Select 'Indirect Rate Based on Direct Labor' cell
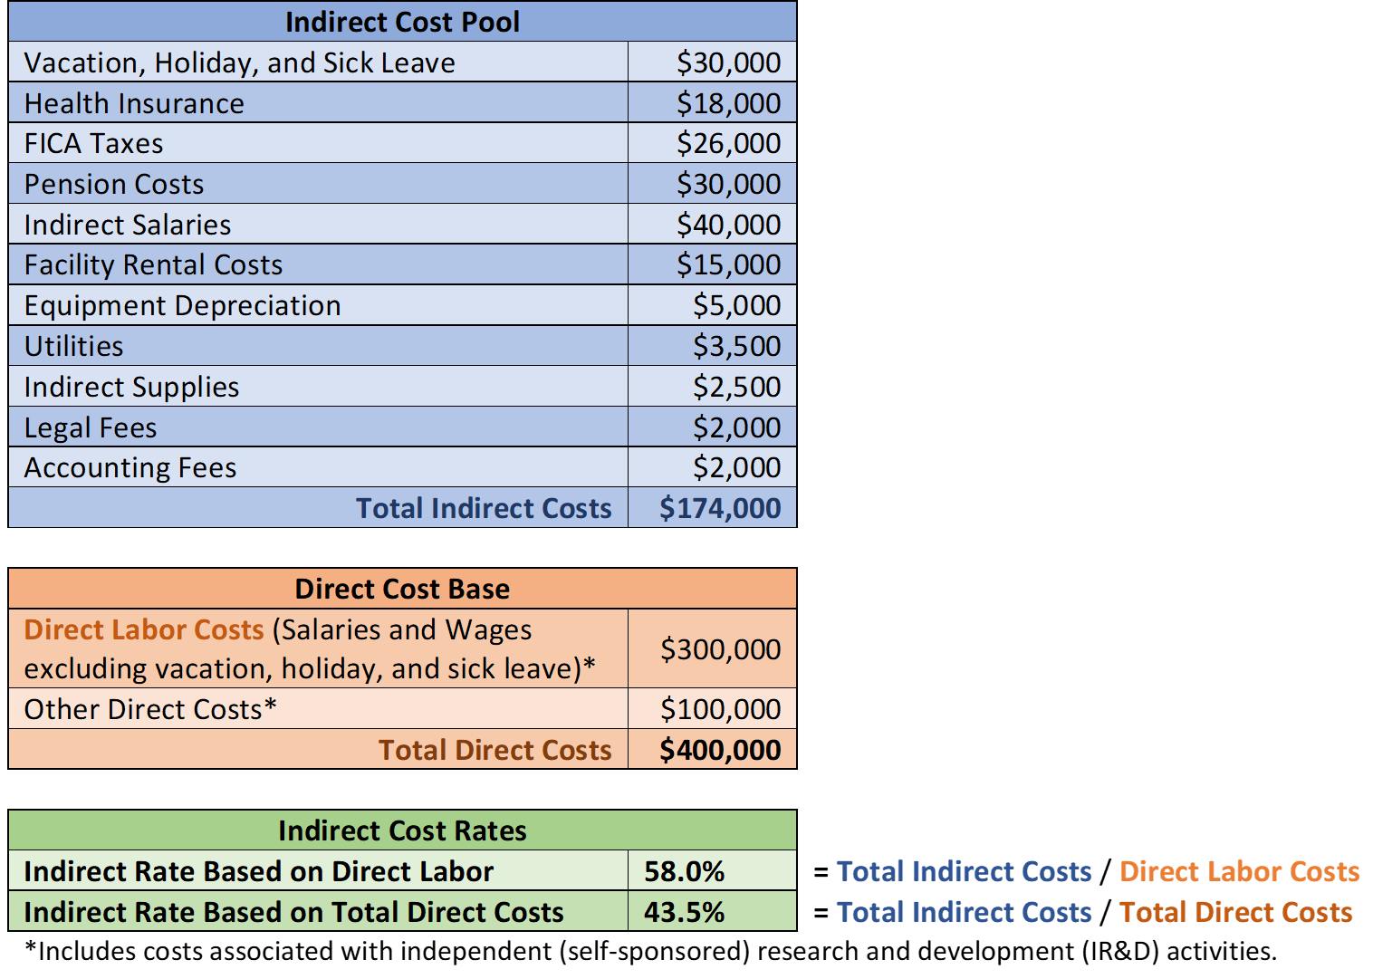Image resolution: width=1373 pixels, height=979 pixels. click(318, 870)
